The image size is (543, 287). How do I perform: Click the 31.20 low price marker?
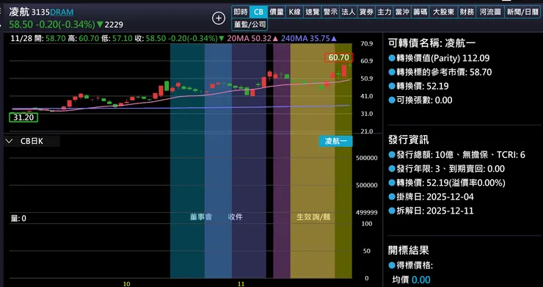[x=23, y=117]
